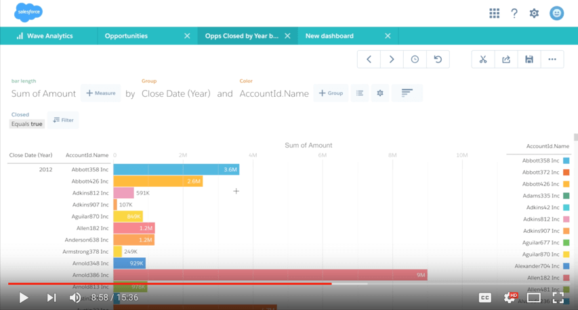Image resolution: width=578 pixels, height=310 pixels.
Task: Click the list view icon next to Group
Action: [359, 93]
